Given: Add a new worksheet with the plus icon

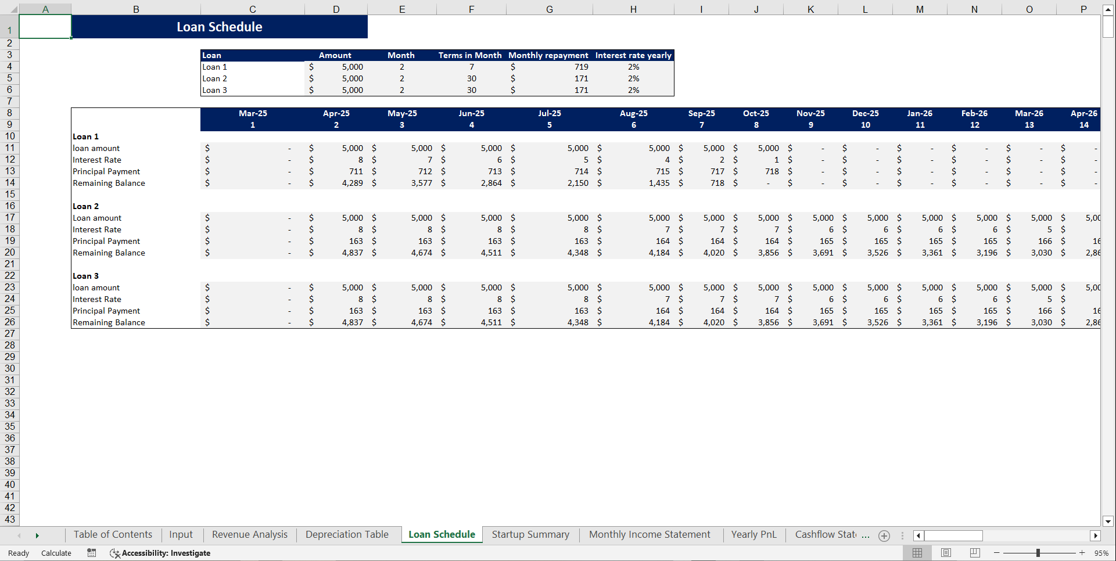Looking at the screenshot, I should coord(884,535).
